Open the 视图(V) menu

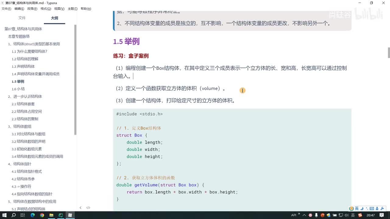(x=59, y=9)
